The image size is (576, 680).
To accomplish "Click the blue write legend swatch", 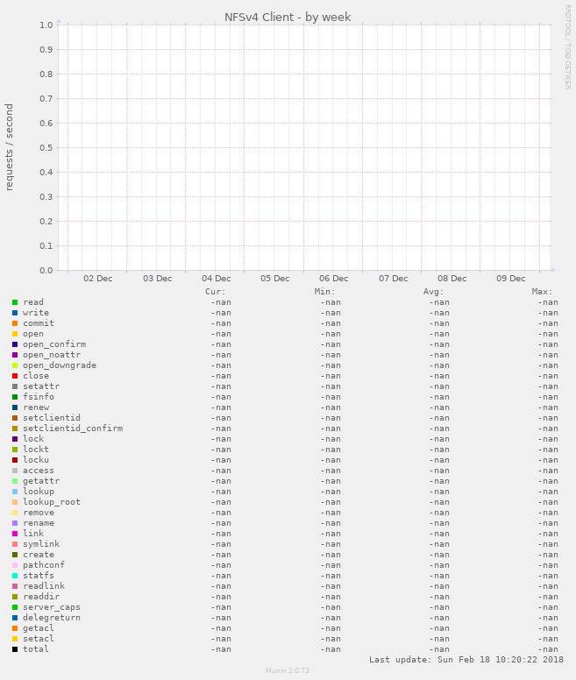I will [x=15, y=313].
